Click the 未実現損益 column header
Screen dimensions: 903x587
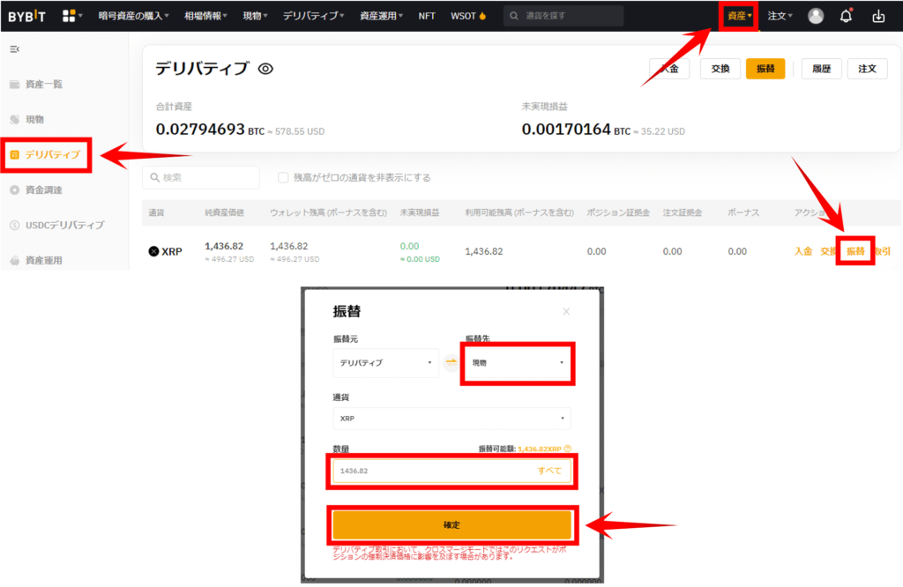(420, 213)
